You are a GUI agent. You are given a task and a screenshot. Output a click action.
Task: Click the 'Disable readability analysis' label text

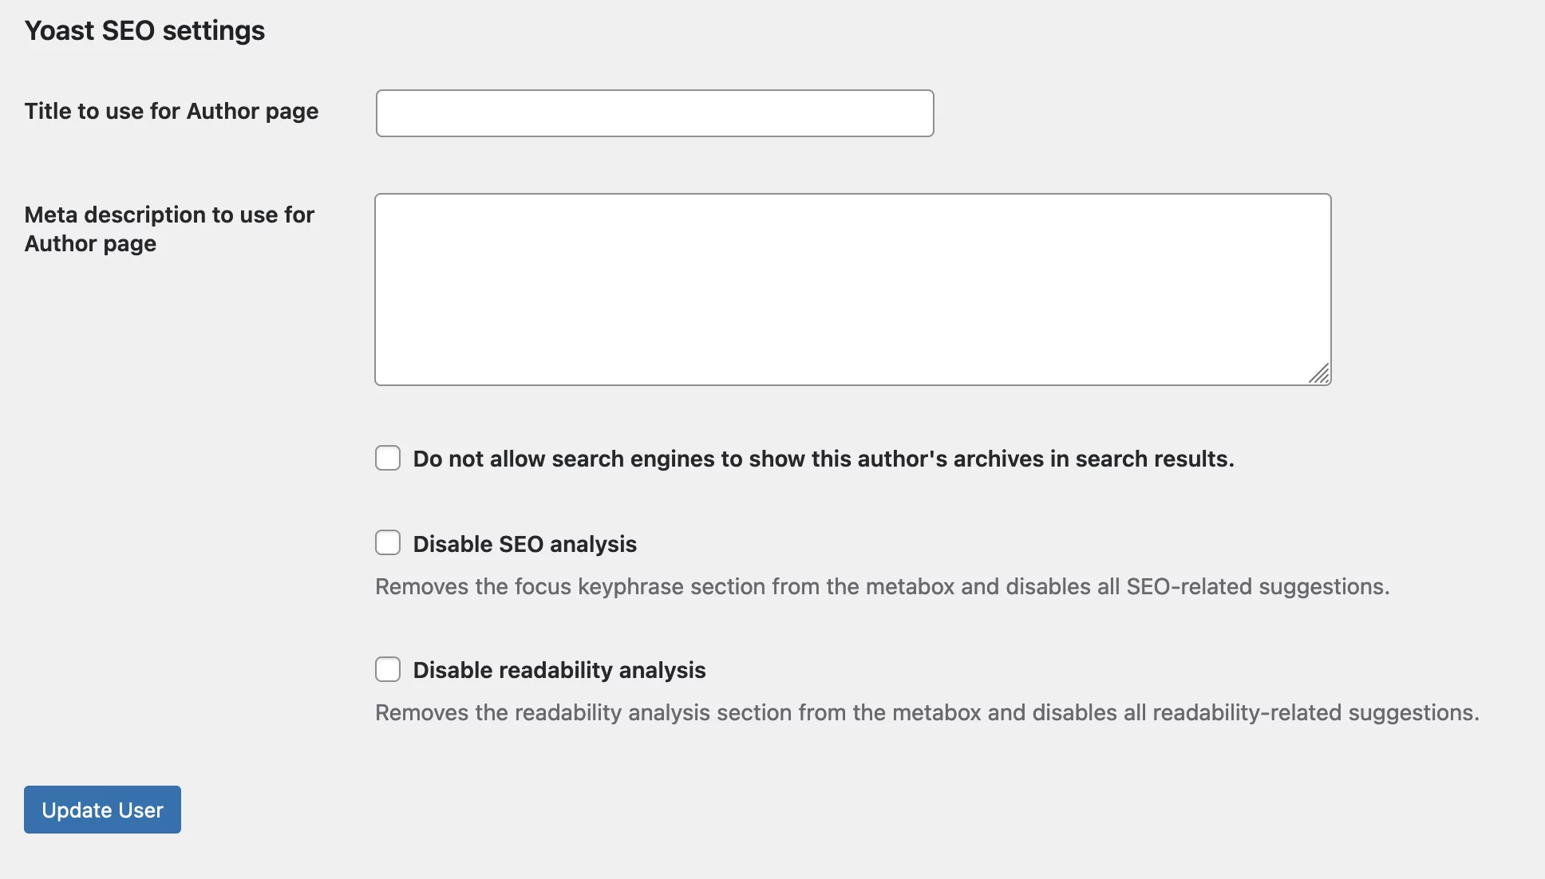point(559,670)
